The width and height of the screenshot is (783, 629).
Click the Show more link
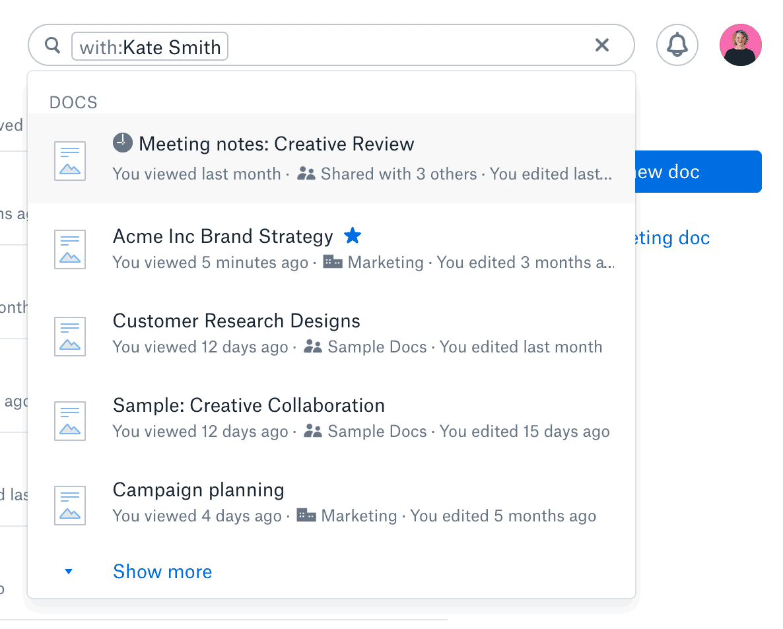(162, 572)
